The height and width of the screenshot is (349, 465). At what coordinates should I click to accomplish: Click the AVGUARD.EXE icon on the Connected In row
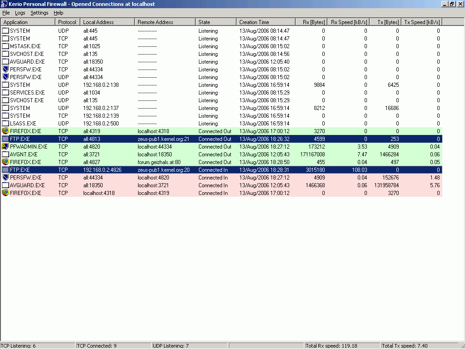tap(5, 185)
